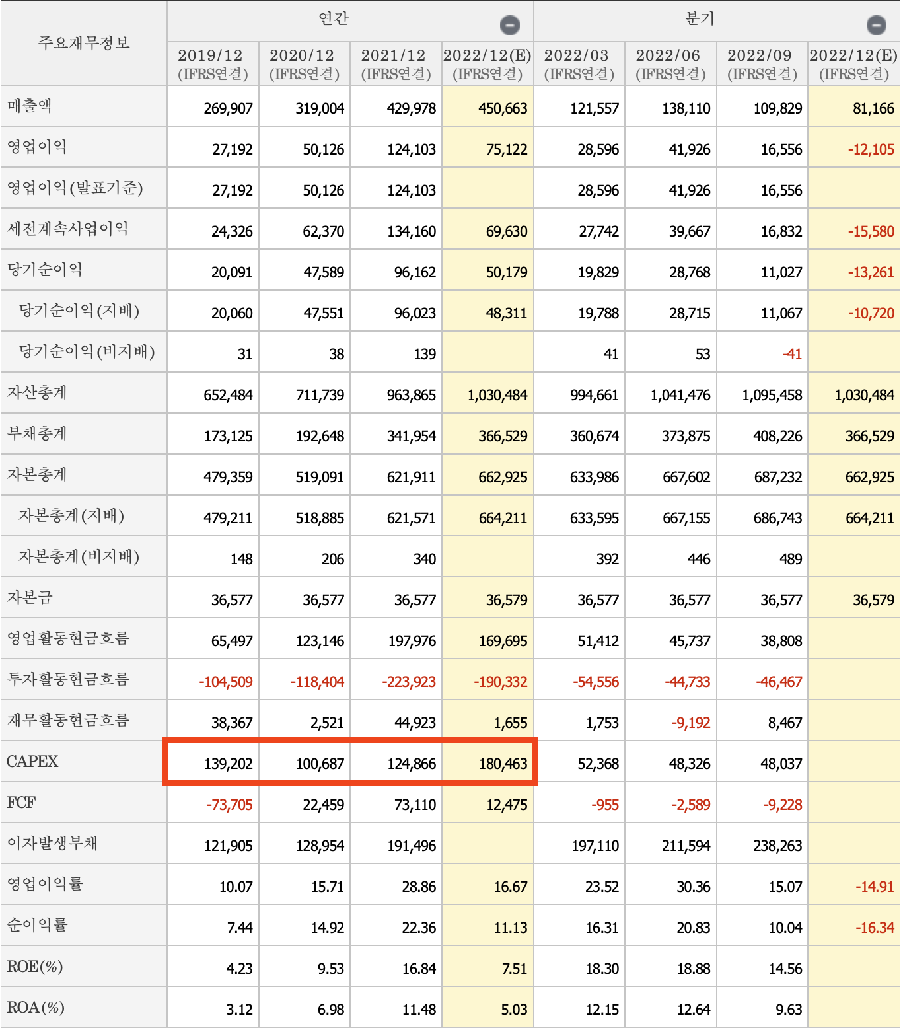Click the 영업활동현금흐름 row label
Screen dimensions: 901x1028
(68, 638)
